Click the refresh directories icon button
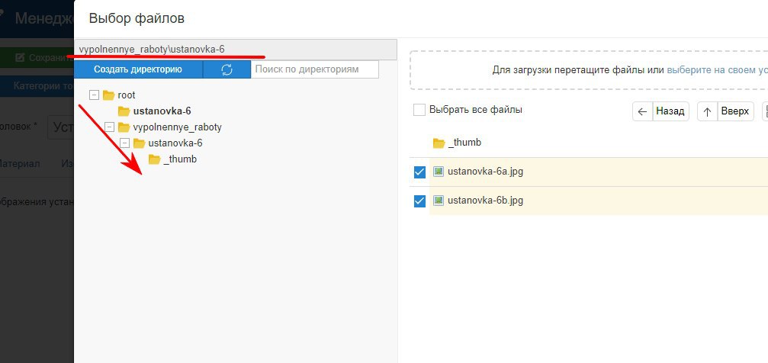Viewport: 768px width, 363px height. (227, 69)
